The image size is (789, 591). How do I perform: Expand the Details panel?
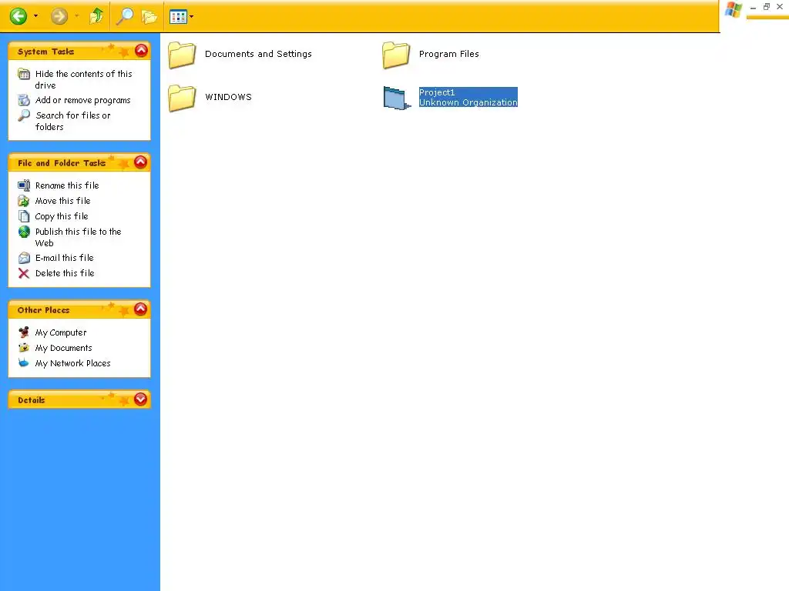[140, 399]
